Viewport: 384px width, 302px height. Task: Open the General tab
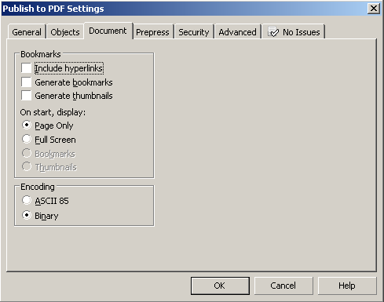[x=27, y=32]
